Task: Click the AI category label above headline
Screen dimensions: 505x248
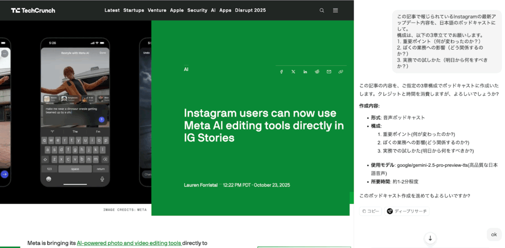Action: point(186,69)
